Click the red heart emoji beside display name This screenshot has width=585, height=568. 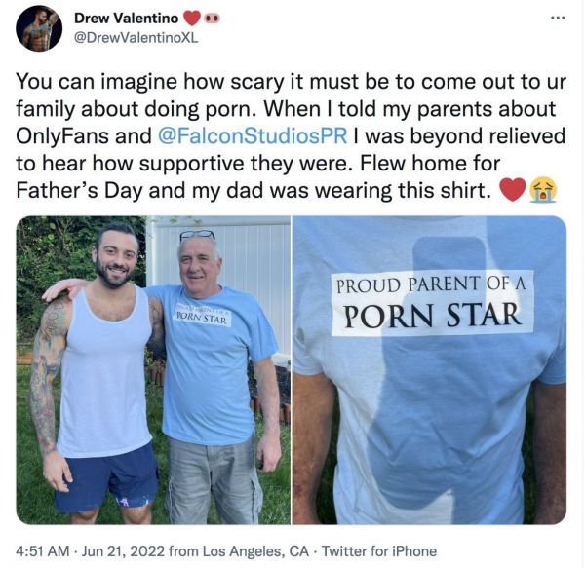pos(192,18)
